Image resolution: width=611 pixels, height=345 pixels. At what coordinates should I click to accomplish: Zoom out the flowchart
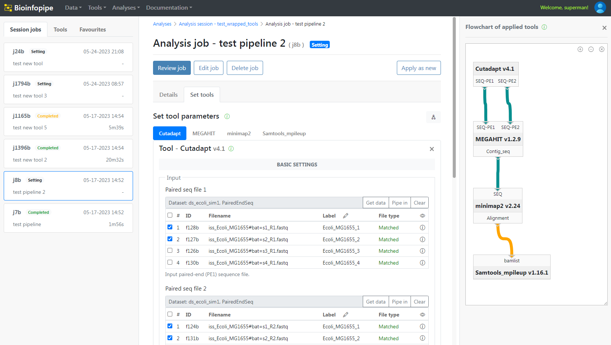click(591, 49)
